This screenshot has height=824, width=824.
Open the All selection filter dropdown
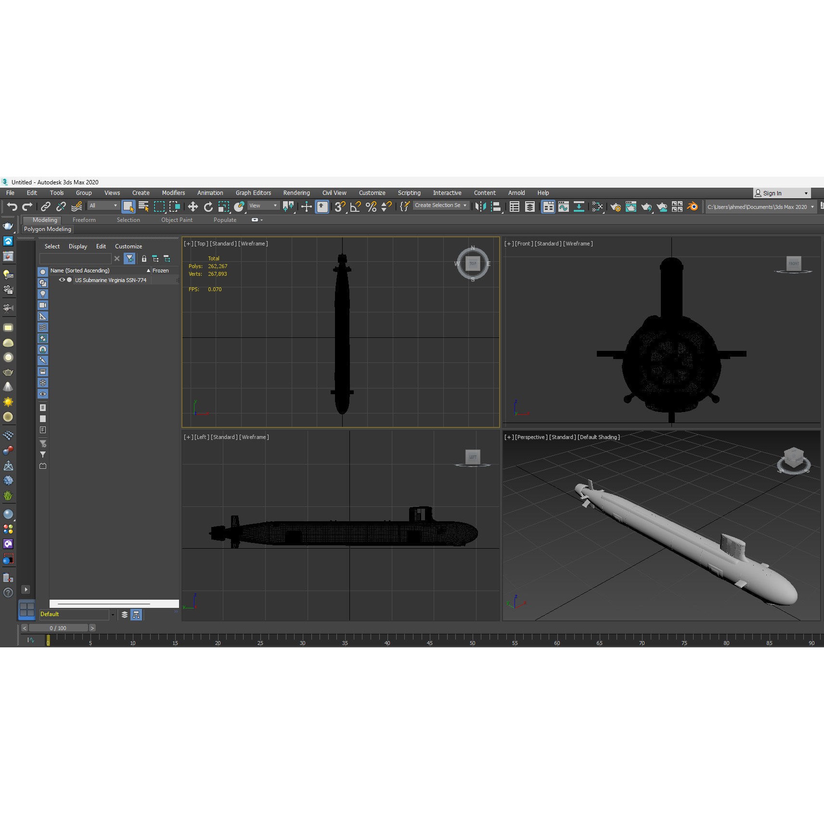[103, 206]
